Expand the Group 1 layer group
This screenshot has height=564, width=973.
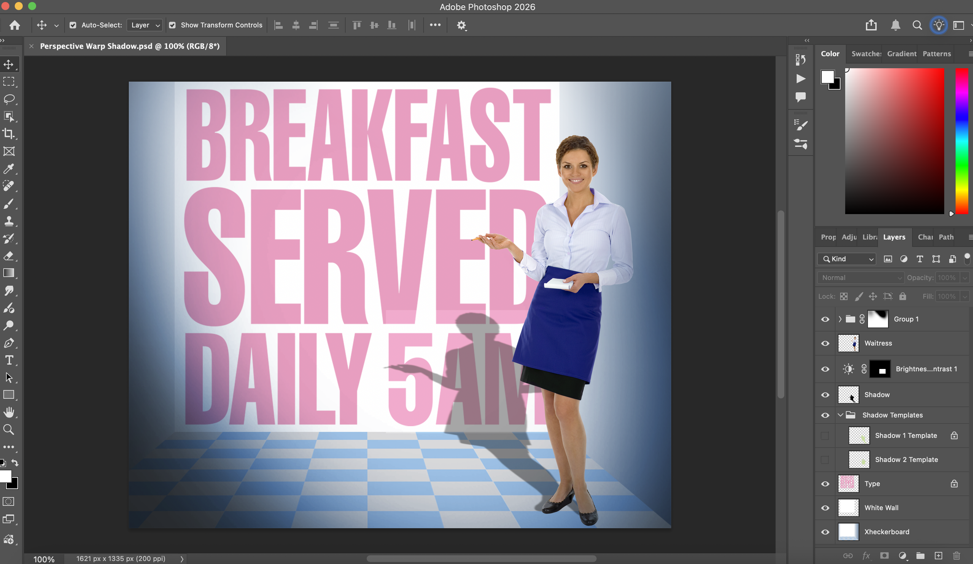(x=840, y=319)
